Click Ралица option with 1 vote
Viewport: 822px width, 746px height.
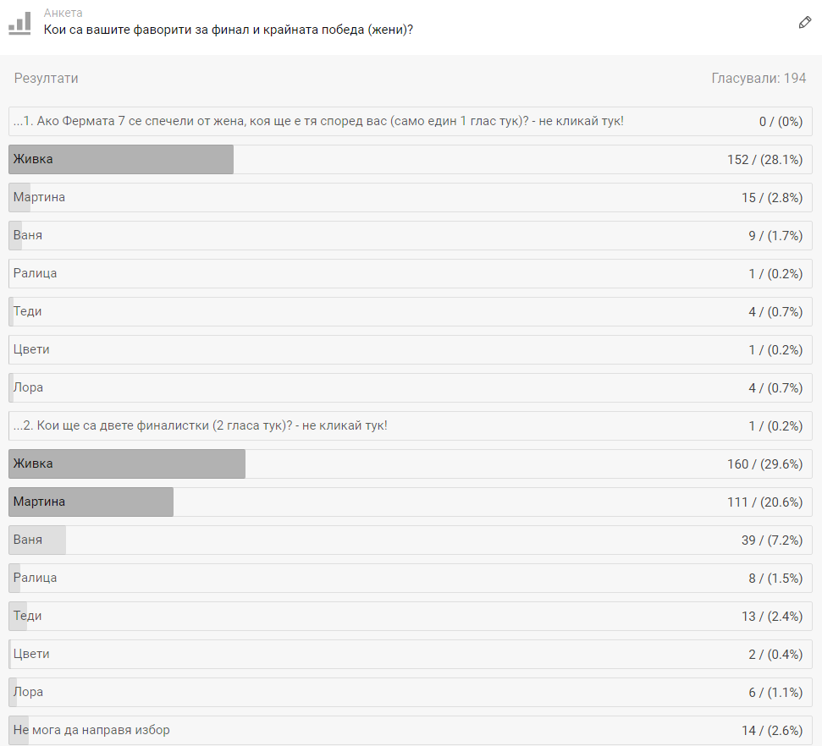411,273
